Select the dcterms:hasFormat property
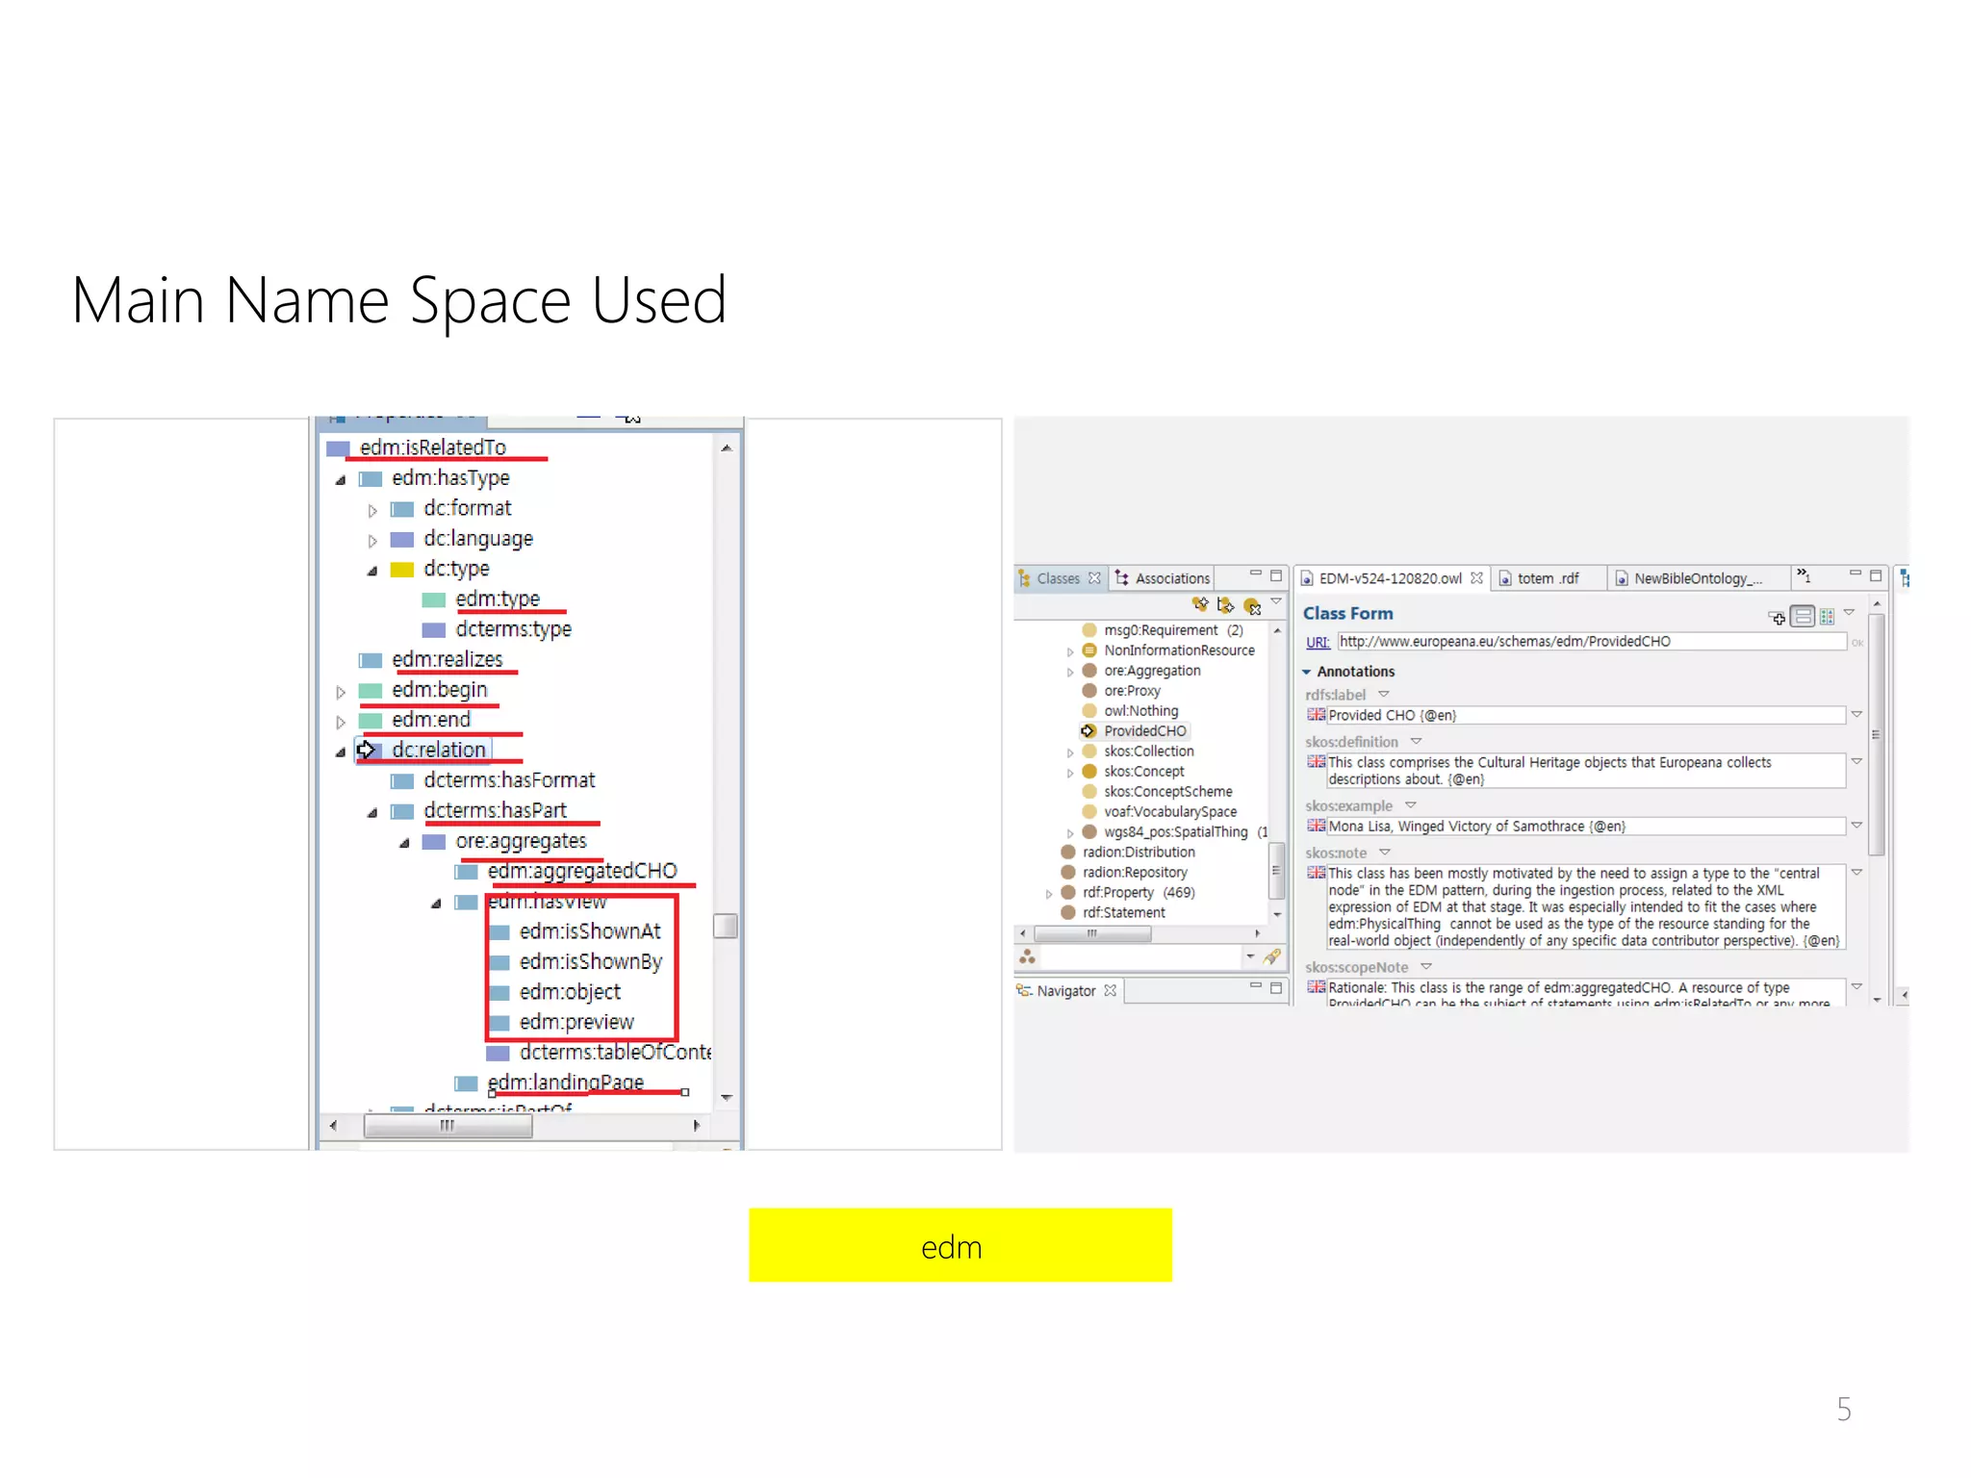 509,780
